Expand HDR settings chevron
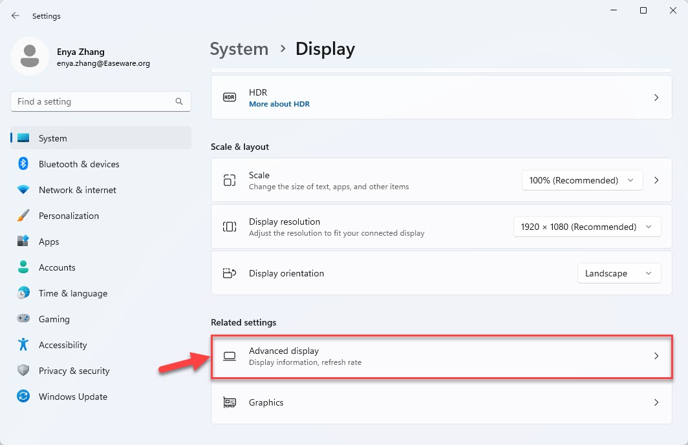This screenshot has height=445, width=688. click(x=656, y=98)
